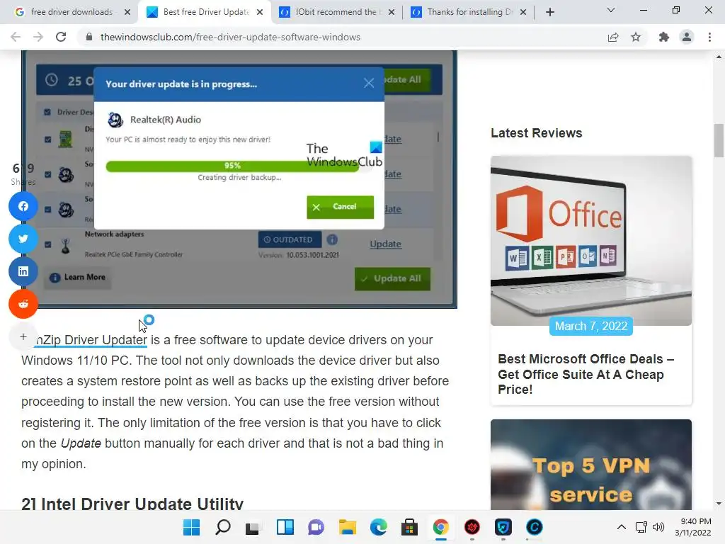Open the Chrome three-dot menu
Viewport: 725px width, 544px height.
709,37
